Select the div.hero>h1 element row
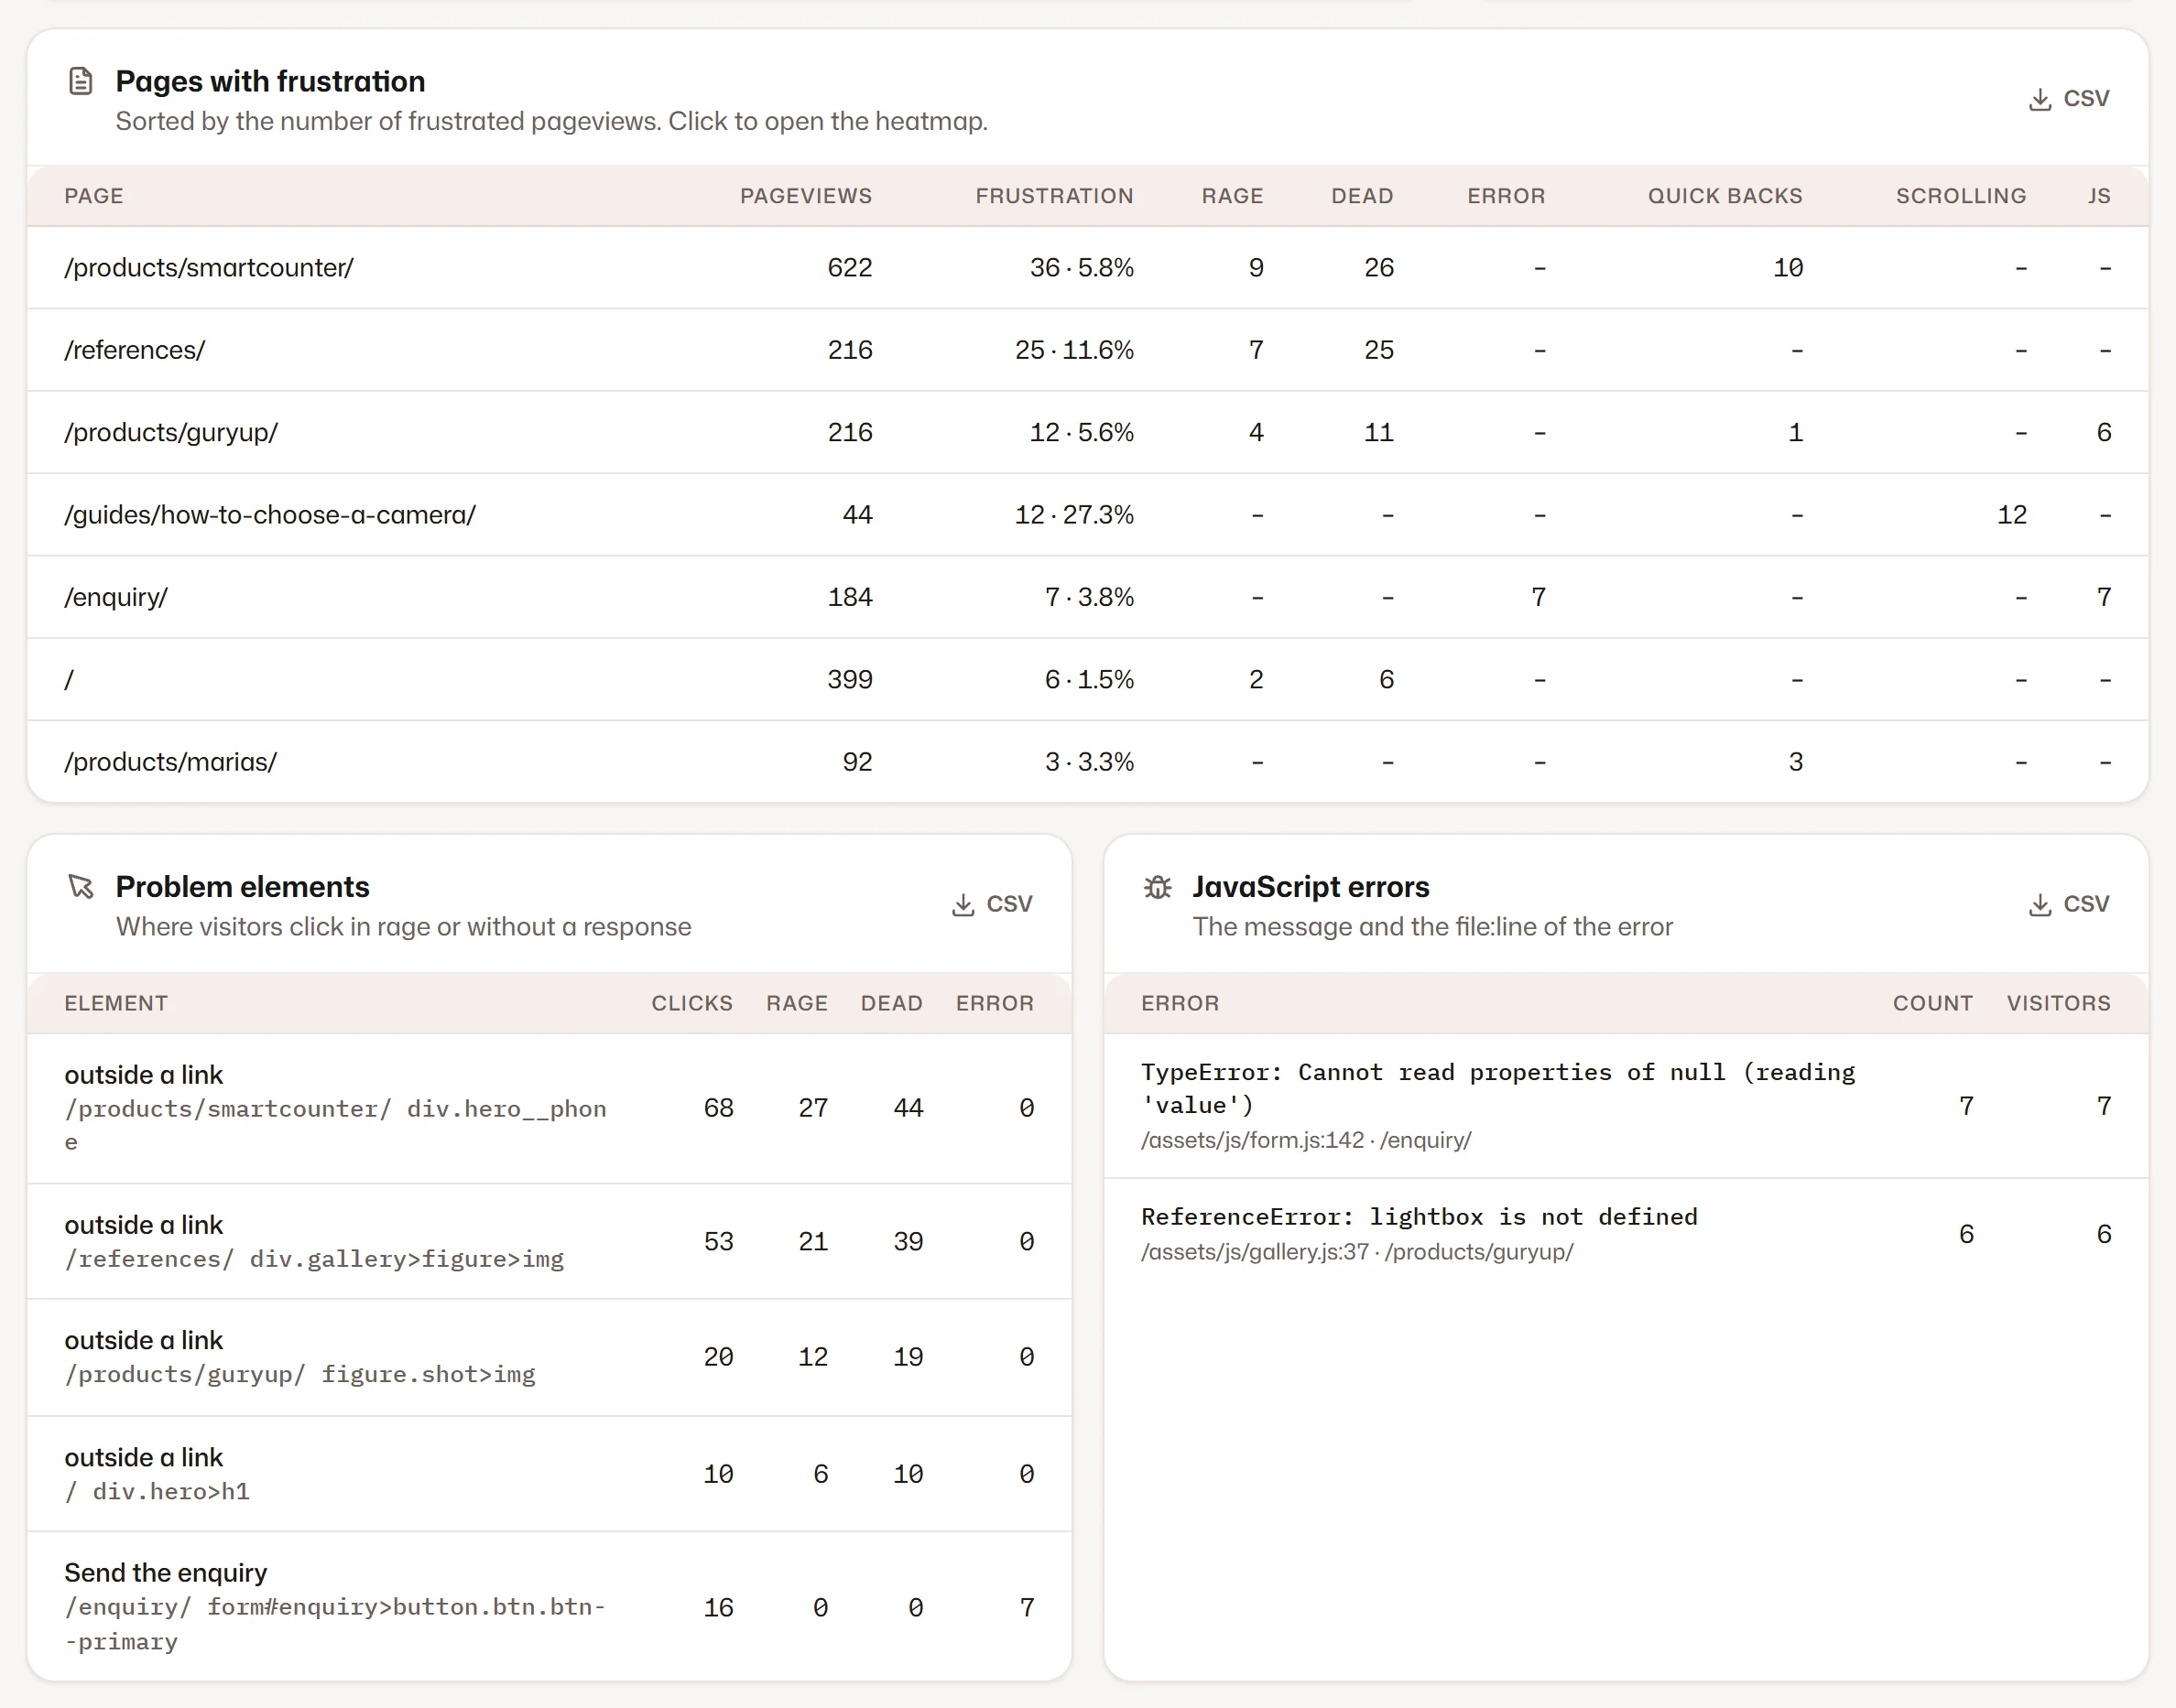This screenshot has height=1708, width=2176. tap(549, 1474)
